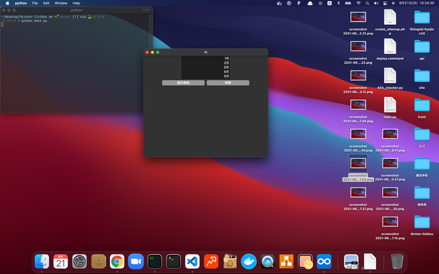Open the Apple menu
The height and width of the screenshot is (274, 439).
coord(8,3)
